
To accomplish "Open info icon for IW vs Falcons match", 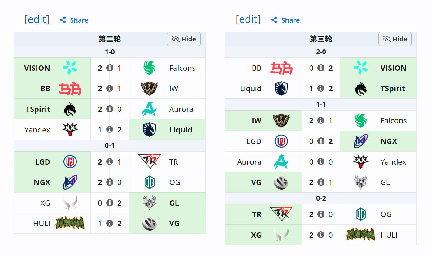I will (x=321, y=120).
